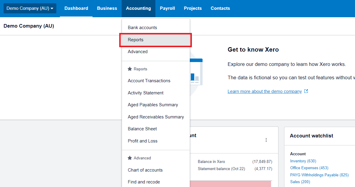
Task: Open Inventory (630) in Account watchlist
Action: point(303,161)
